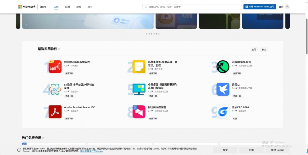Screen dimensions: 308x155
Task: Open the user account avatar icon
Action: point(287,7)
